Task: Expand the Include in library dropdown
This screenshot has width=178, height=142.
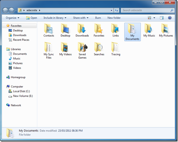Action: pyautogui.click(x=55, y=18)
